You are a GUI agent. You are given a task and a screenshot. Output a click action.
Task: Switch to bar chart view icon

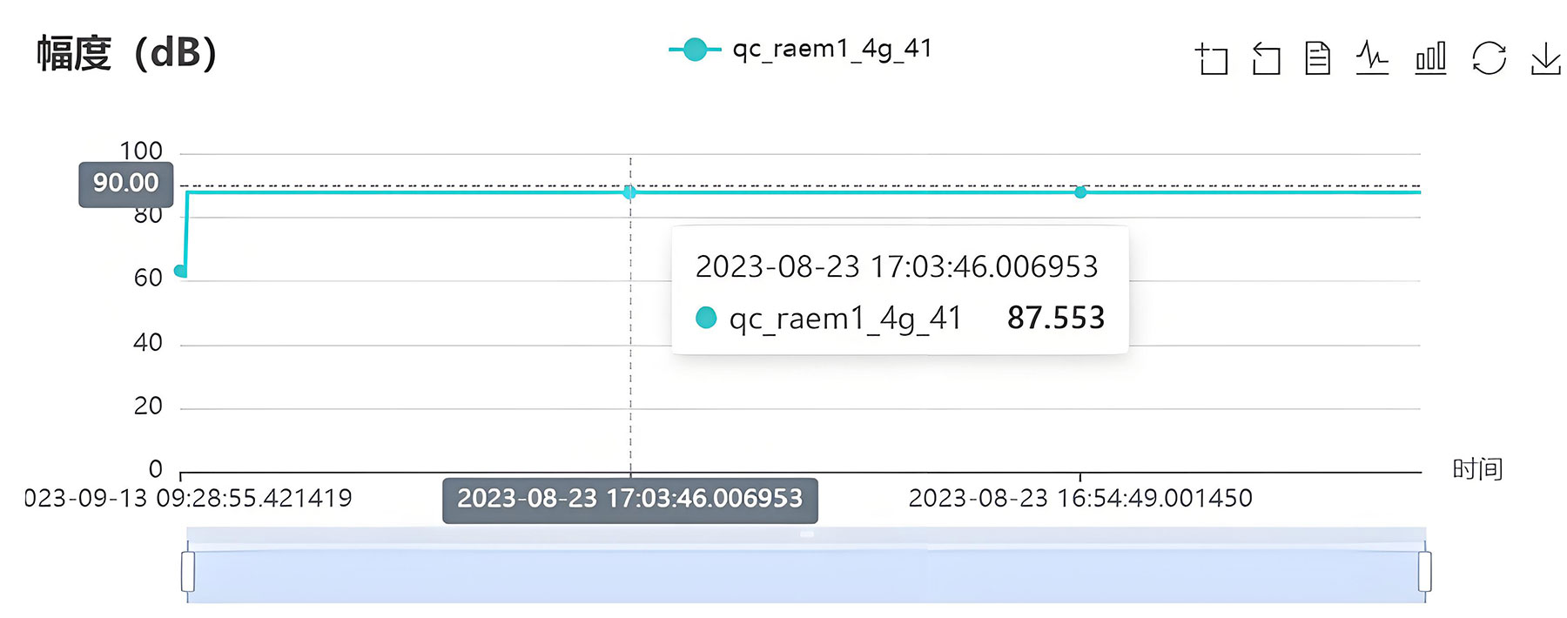coord(1430,58)
